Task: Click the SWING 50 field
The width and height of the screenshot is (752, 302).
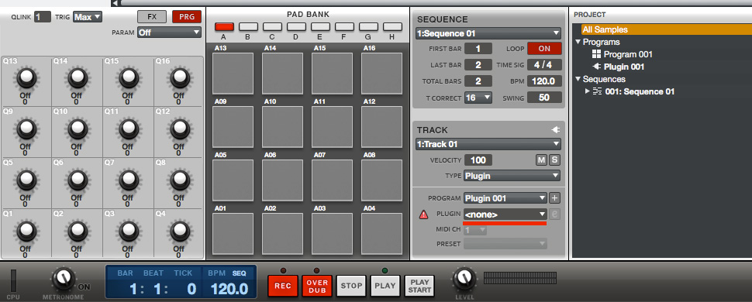Action: 545,98
